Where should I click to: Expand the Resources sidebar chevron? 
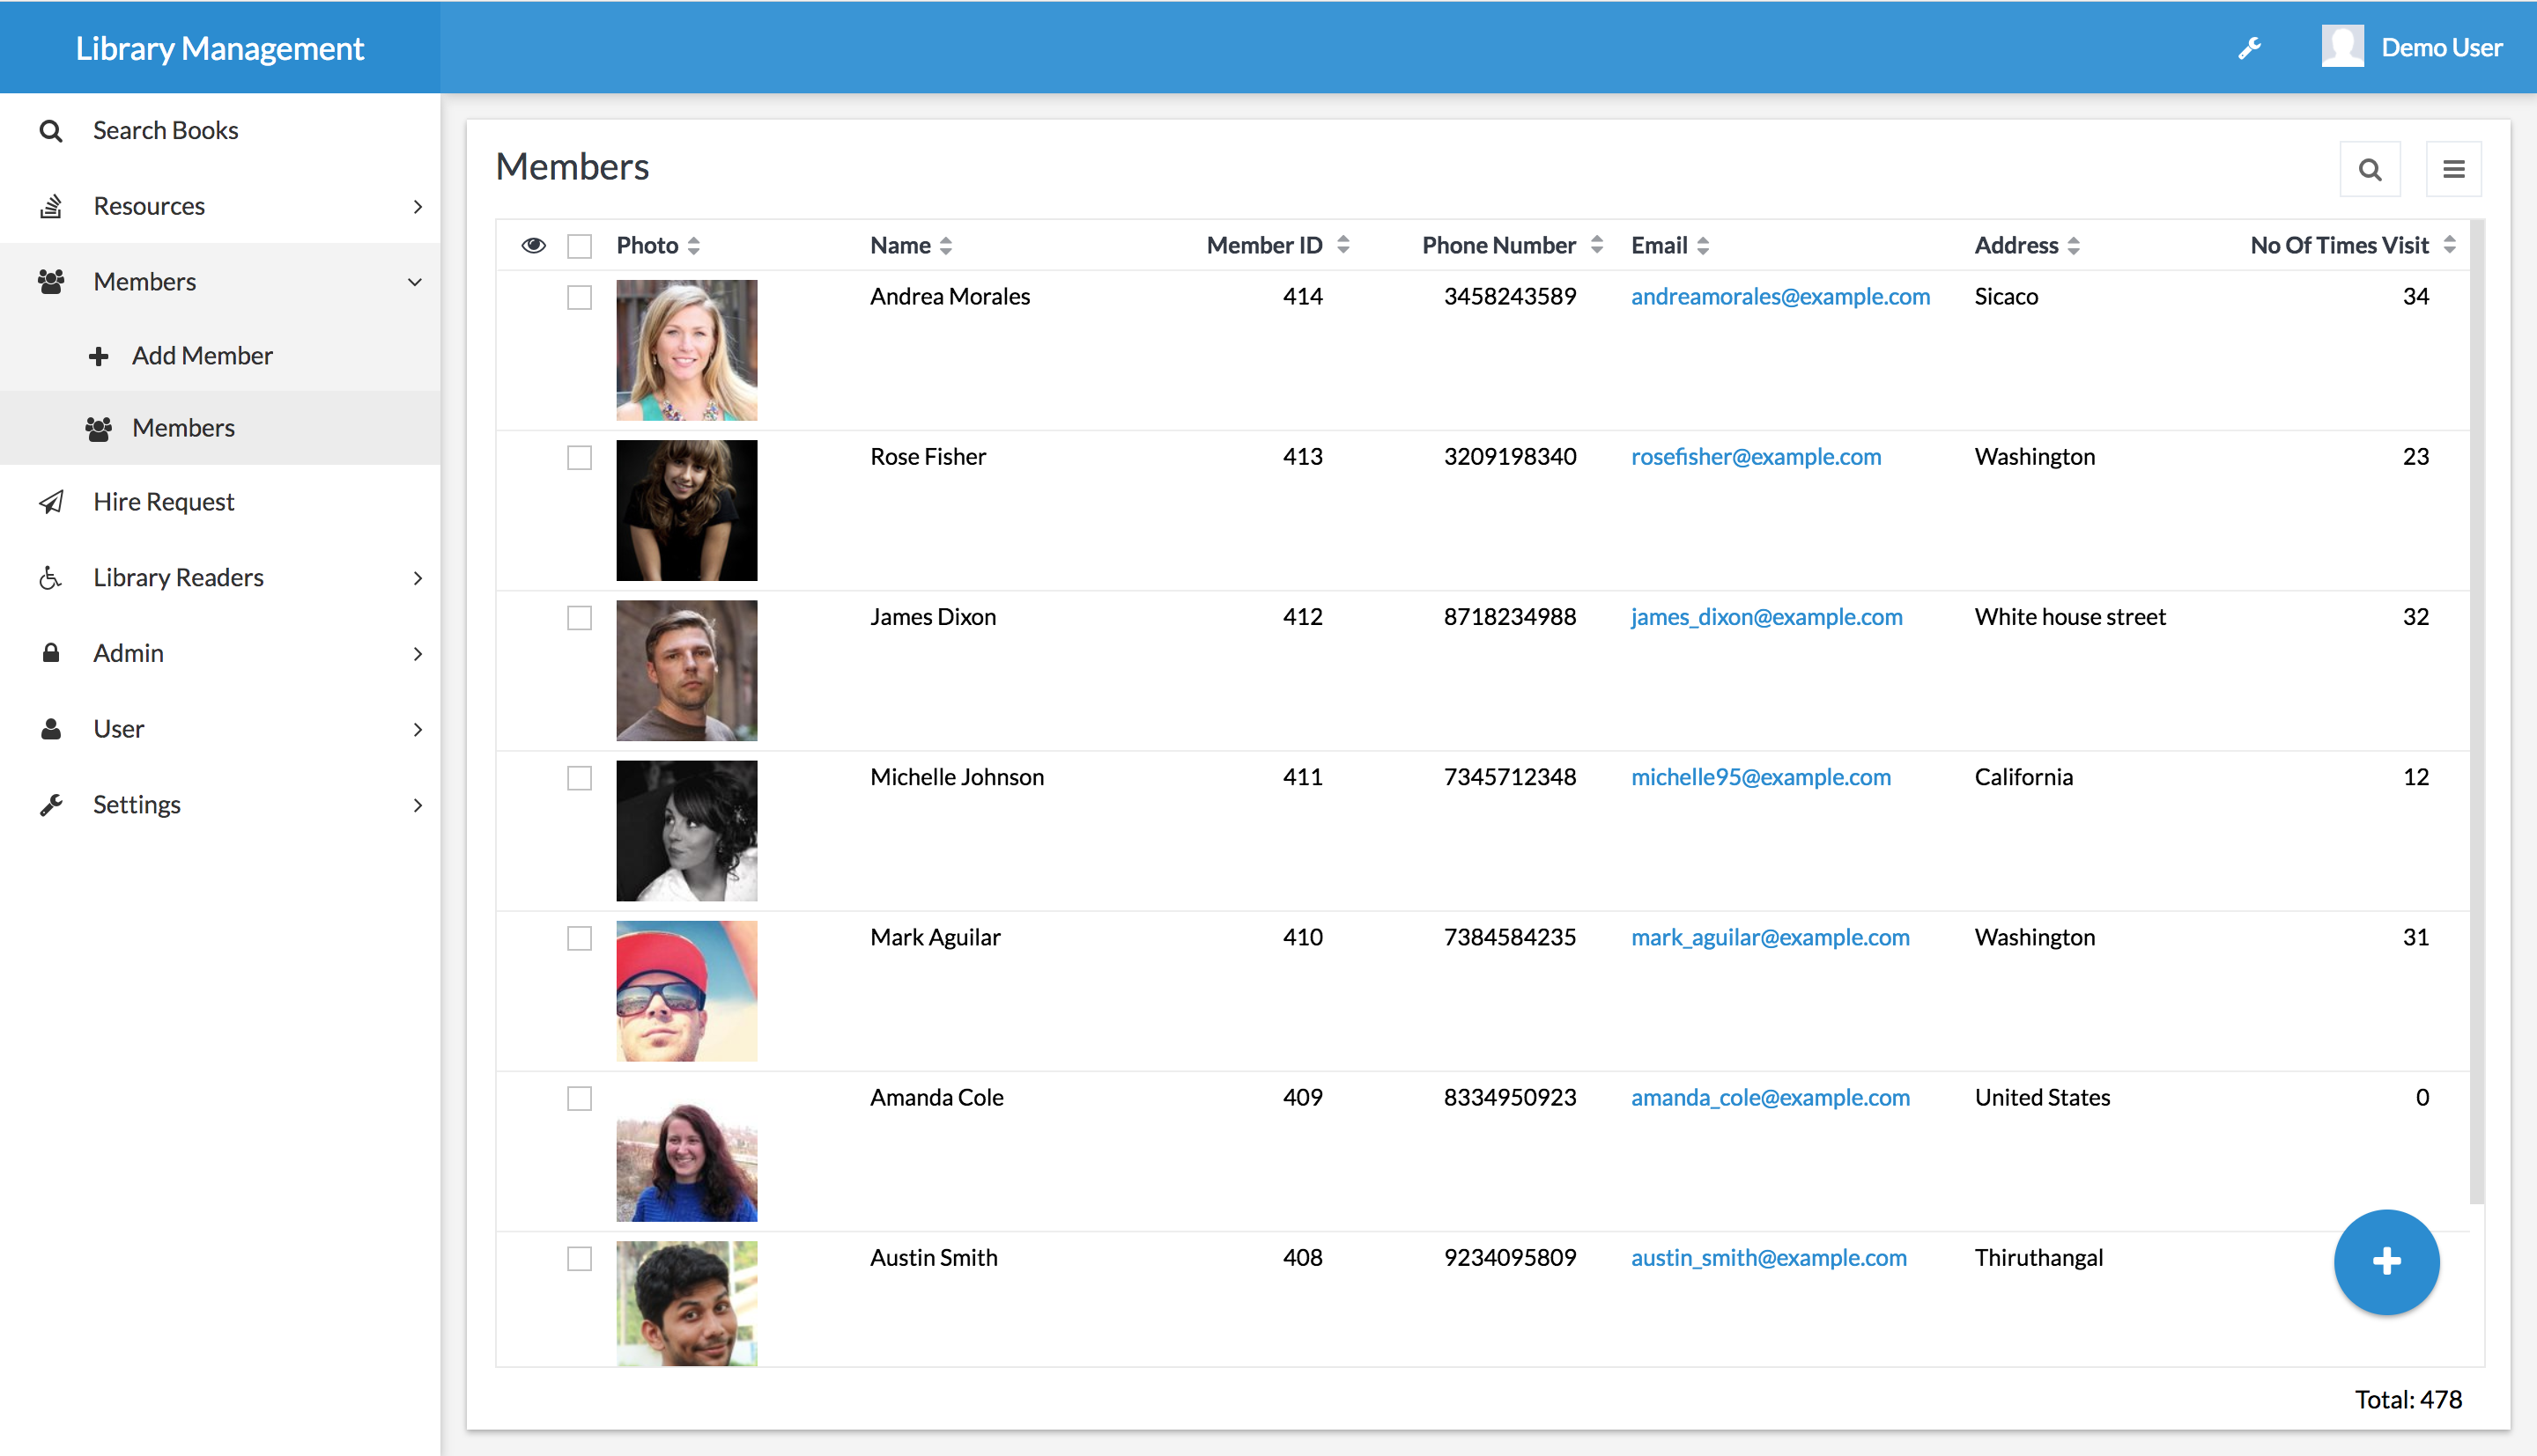pos(418,207)
